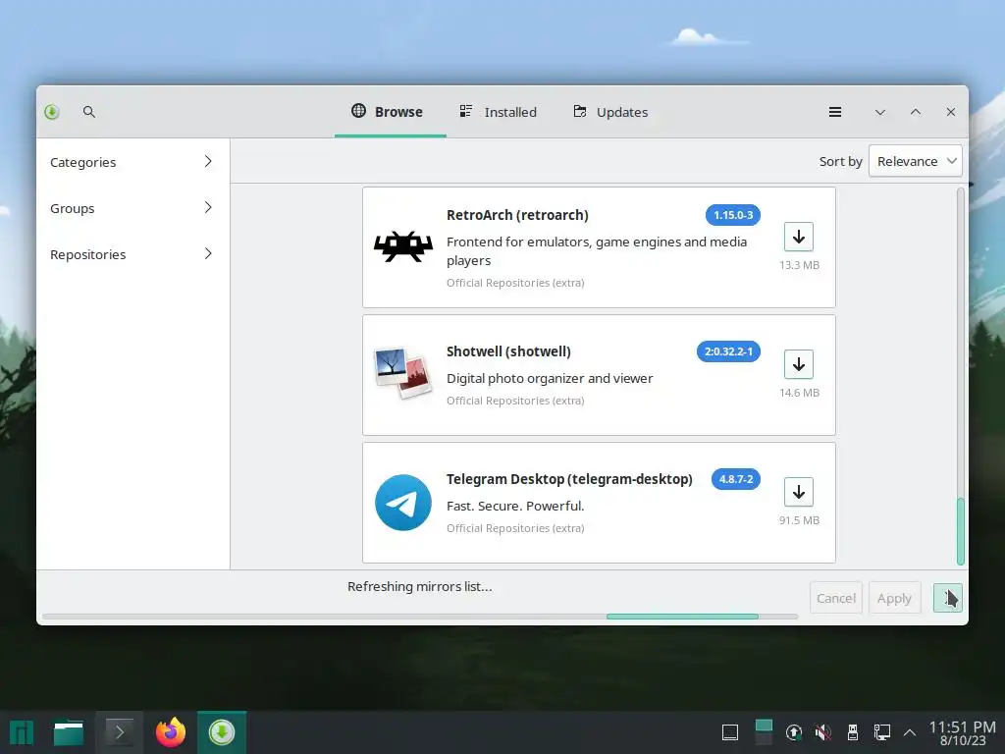Viewport: 1005px width, 754px height.
Task: Open the clock showing 11:51 PM
Action: pyautogui.click(x=962, y=732)
